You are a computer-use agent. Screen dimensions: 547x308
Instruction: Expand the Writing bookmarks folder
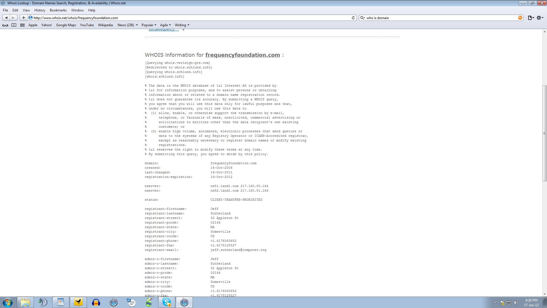coord(182,25)
